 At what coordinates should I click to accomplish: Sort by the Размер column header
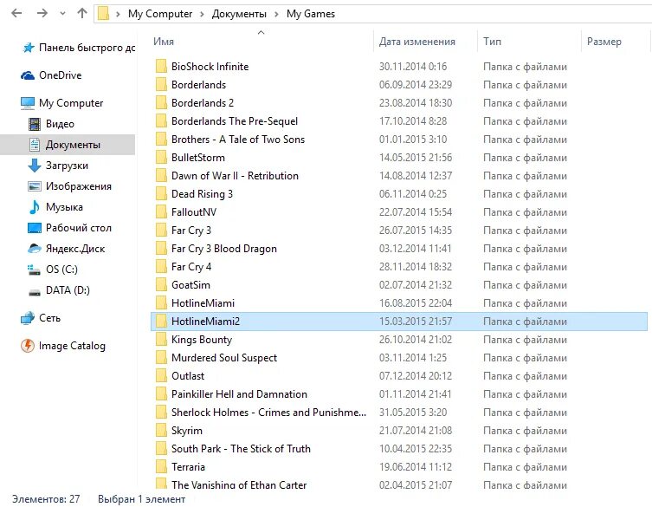[604, 42]
